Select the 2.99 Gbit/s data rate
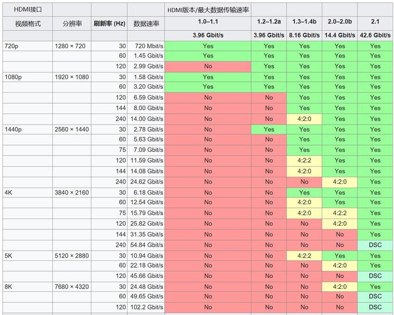Viewport: 394px width, 315px height. click(x=146, y=66)
